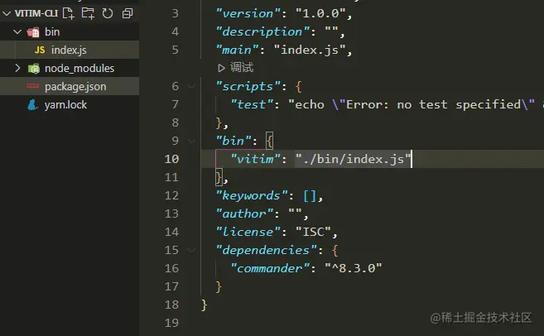
Task: Open index.js in the bin folder
Action: (x=70, y=50)
